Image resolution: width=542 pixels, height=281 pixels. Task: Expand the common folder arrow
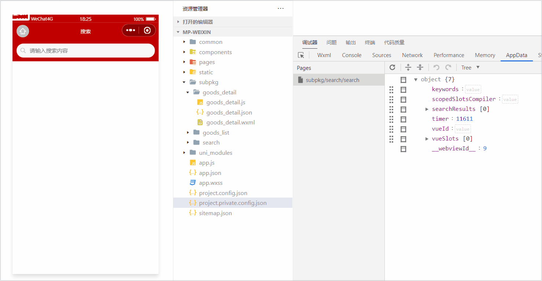(x=184, y=42)
